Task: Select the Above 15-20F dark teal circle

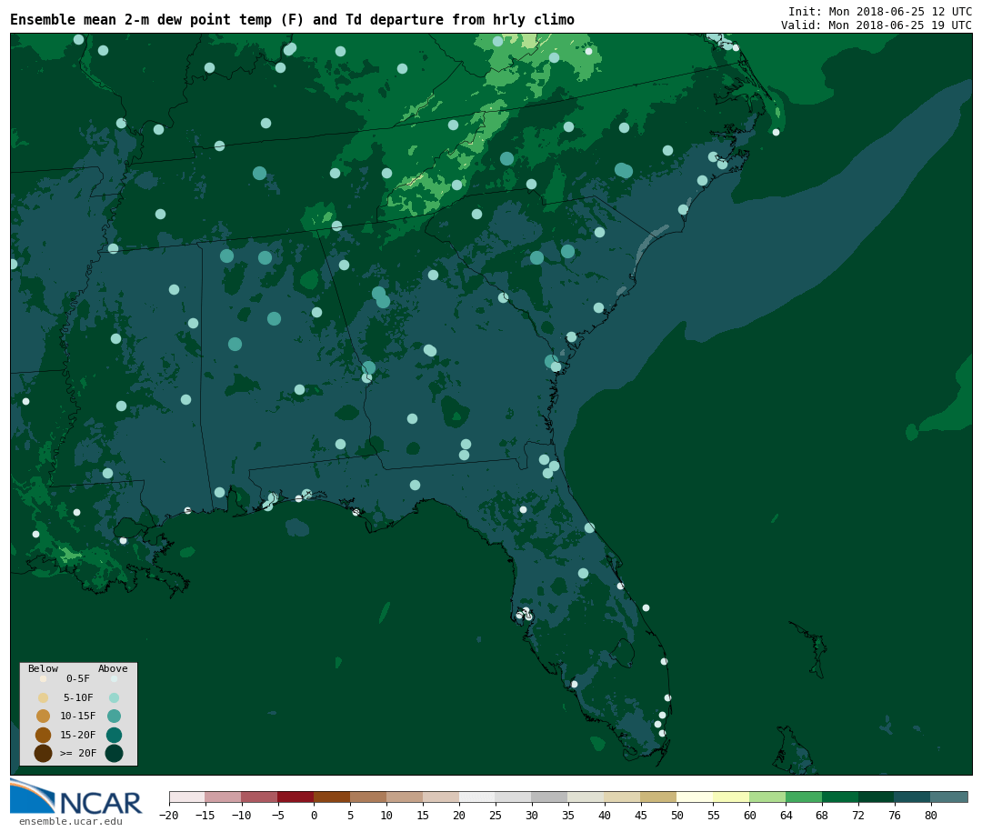Action: 114,735
